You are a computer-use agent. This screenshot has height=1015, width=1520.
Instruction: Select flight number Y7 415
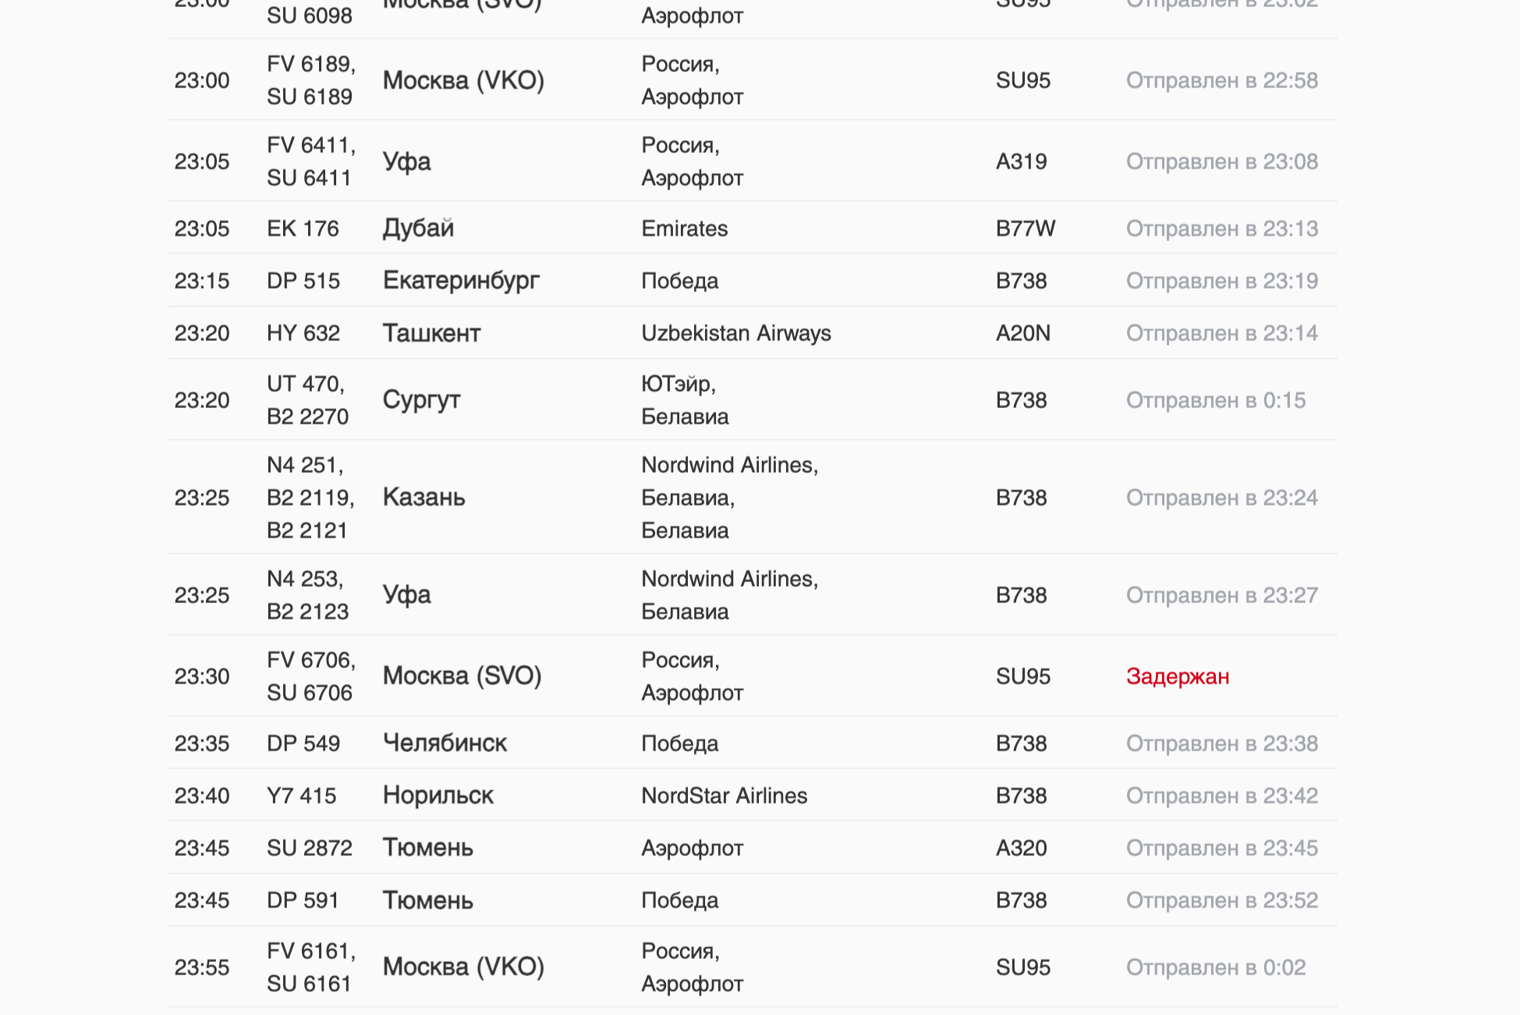[301, 796]
